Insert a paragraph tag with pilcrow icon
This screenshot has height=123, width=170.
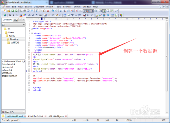pyautogui.click(x=37, y=15)
